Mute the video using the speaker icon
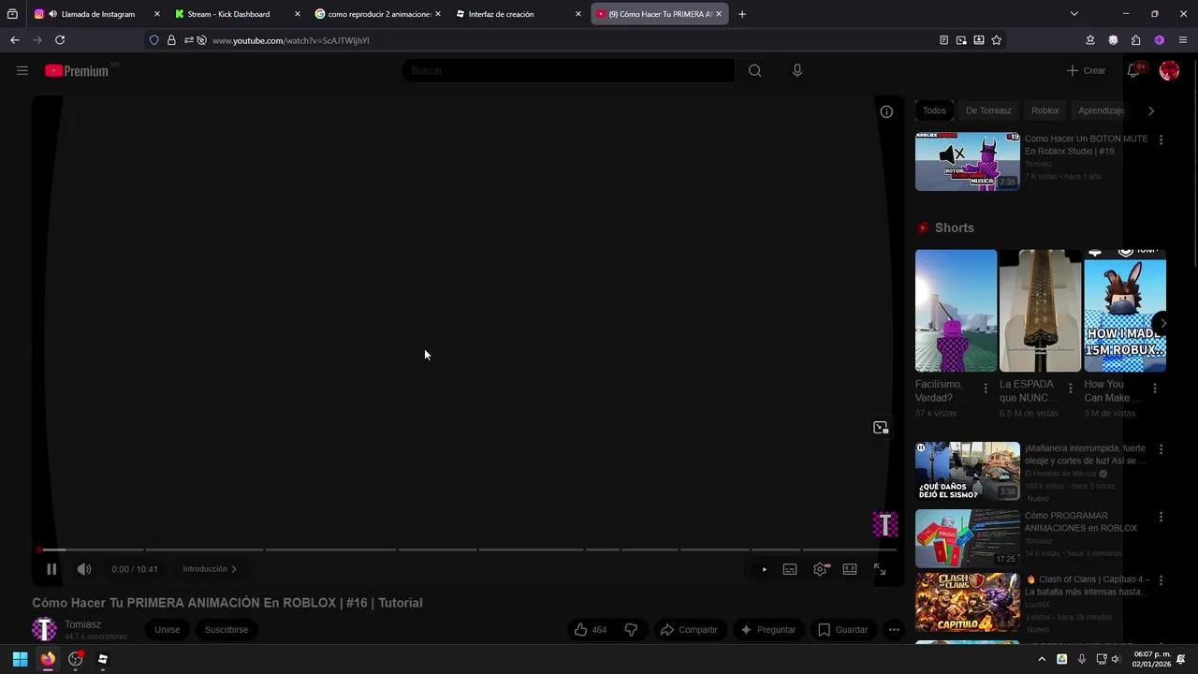This screenshot has width=1198, height=674. (84, 569)
